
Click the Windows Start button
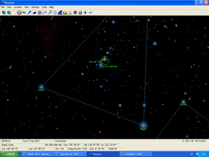point(9,154)
